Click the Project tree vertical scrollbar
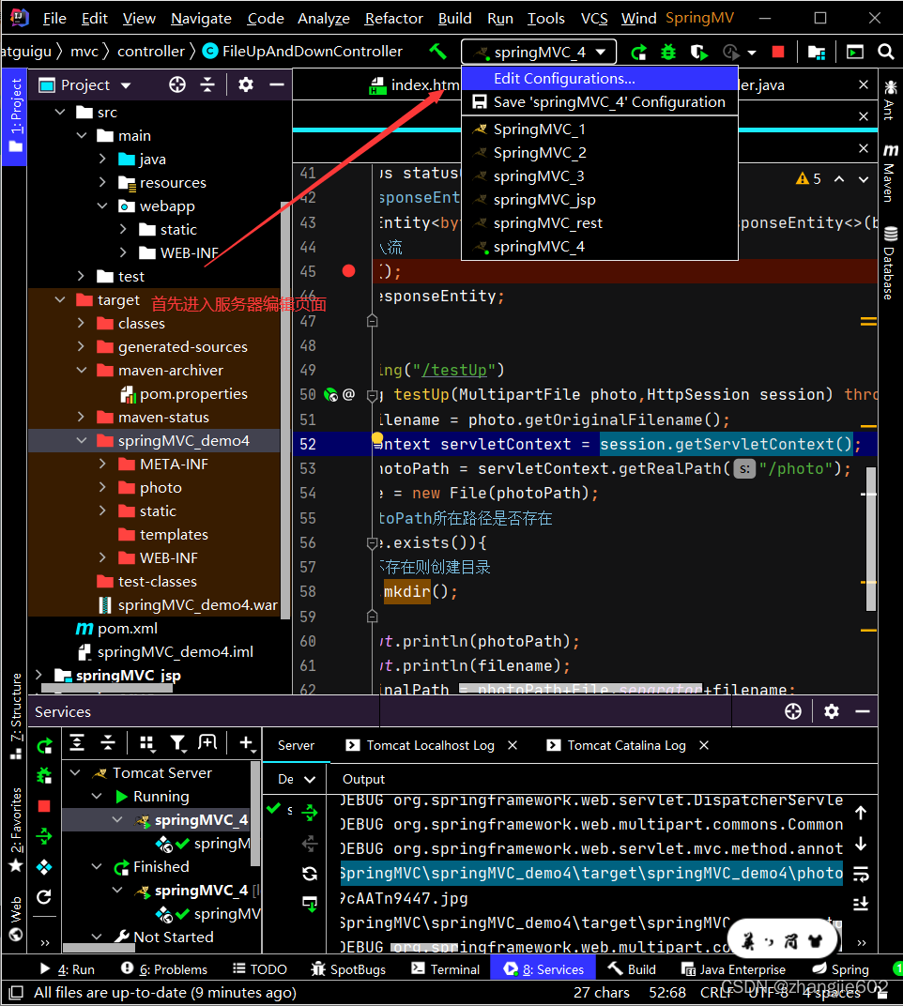Image resolution: width=903 pixels, height=1006 pixels. tap(285, 411)
